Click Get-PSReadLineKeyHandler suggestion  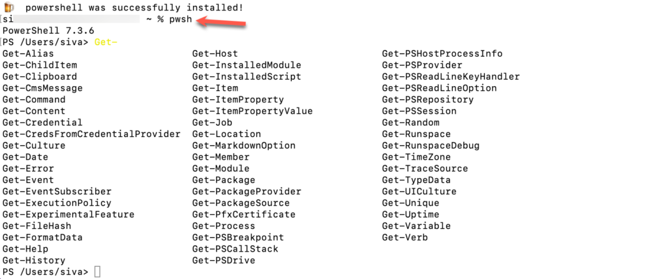[x=451, y=76]
